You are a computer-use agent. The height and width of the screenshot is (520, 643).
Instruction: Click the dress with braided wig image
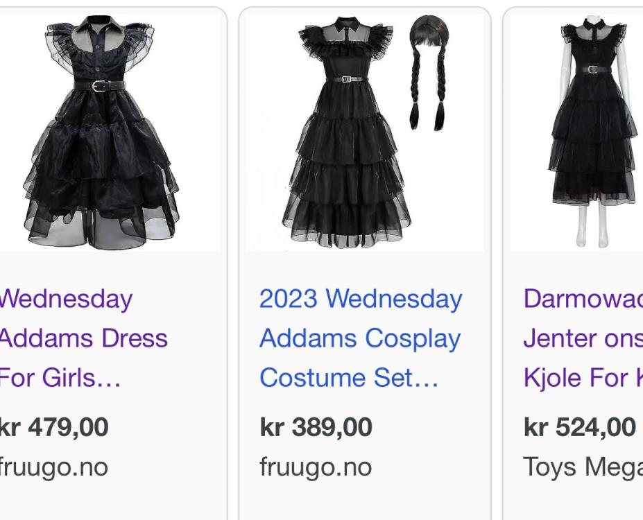[365, 132]
